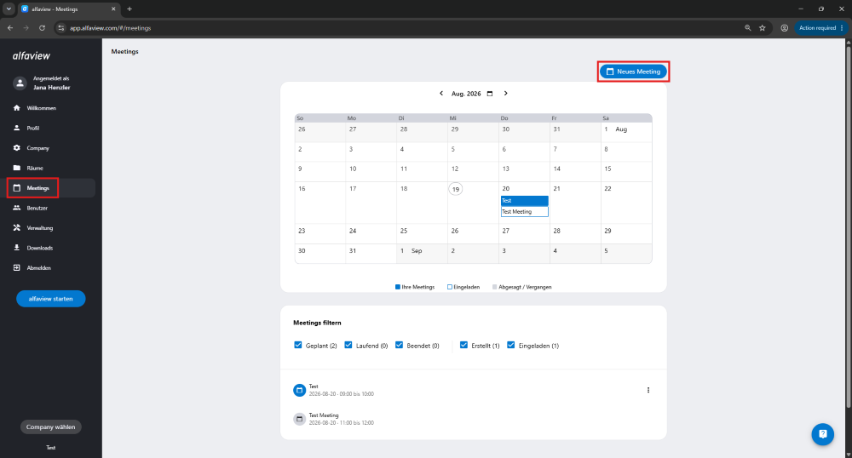
Task: Click the user avatar icon
Action: (x=20, y=83)
